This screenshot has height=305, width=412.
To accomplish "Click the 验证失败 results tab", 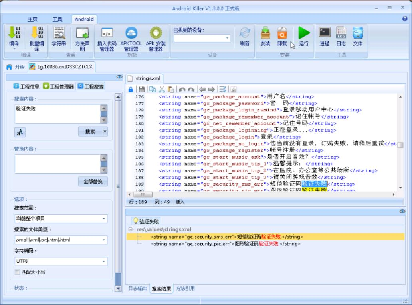I will point(146,221).
